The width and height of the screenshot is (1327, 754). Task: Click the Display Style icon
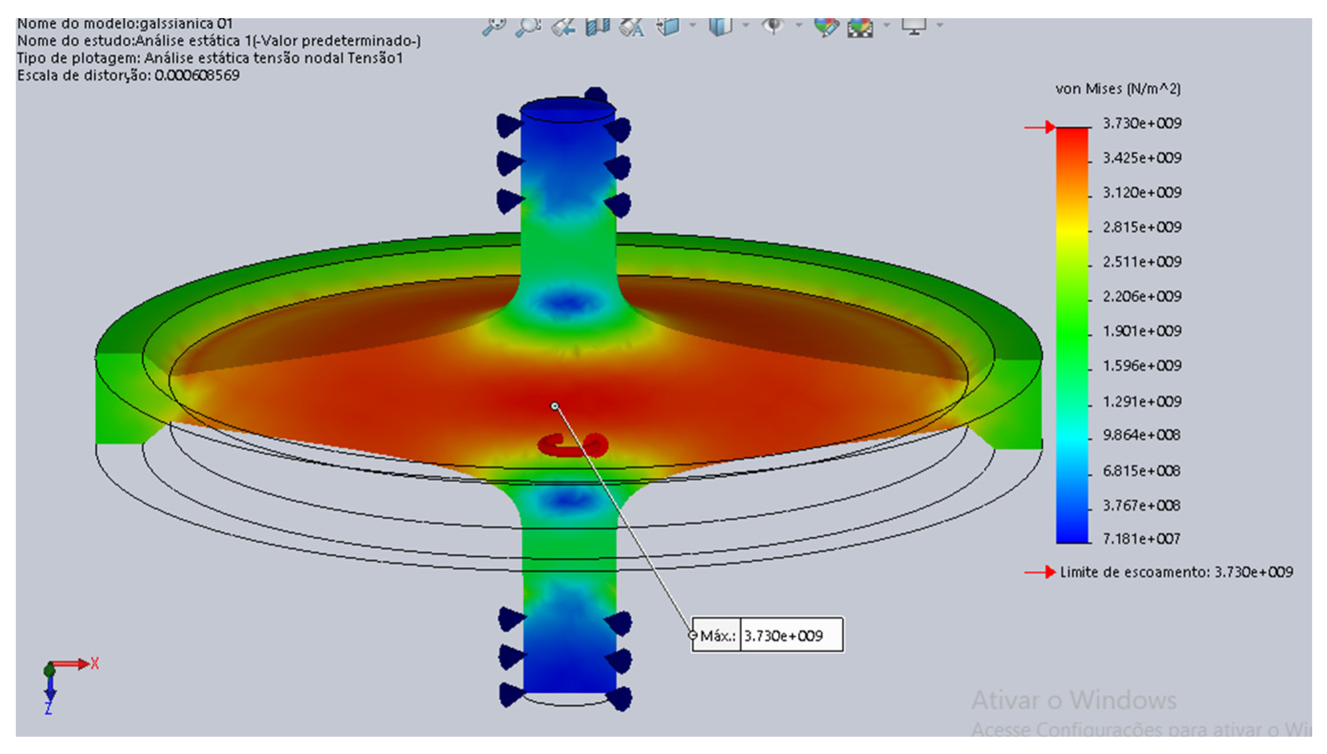720,26
